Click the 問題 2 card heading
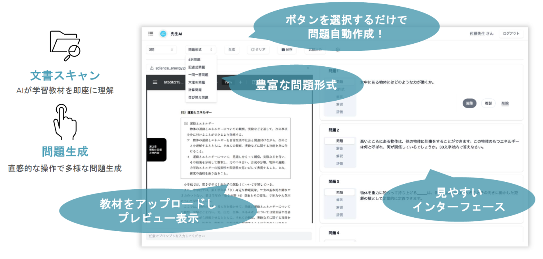Screen dimensions: 543x259 pyautogui.click(x=333, y=130)
